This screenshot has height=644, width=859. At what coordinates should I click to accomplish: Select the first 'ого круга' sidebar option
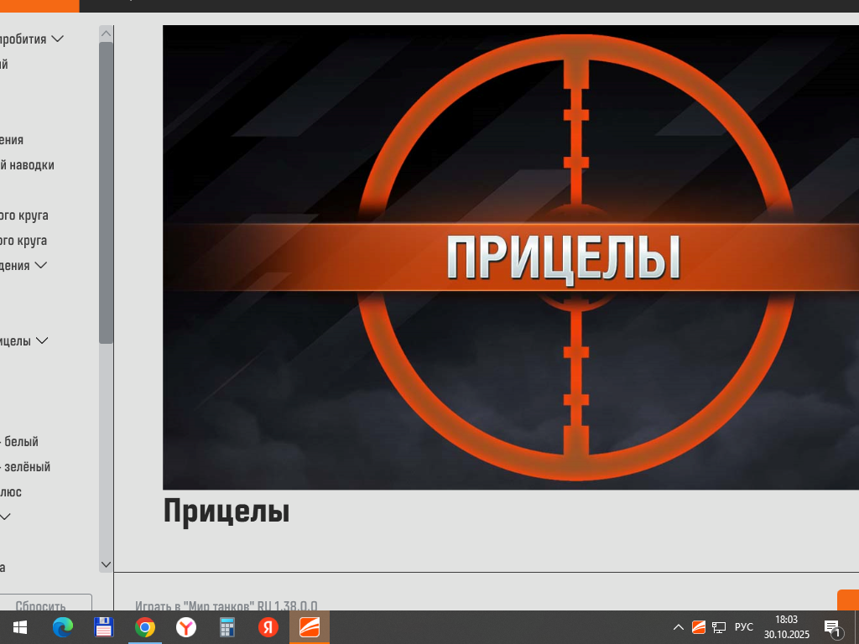(23, 216)
